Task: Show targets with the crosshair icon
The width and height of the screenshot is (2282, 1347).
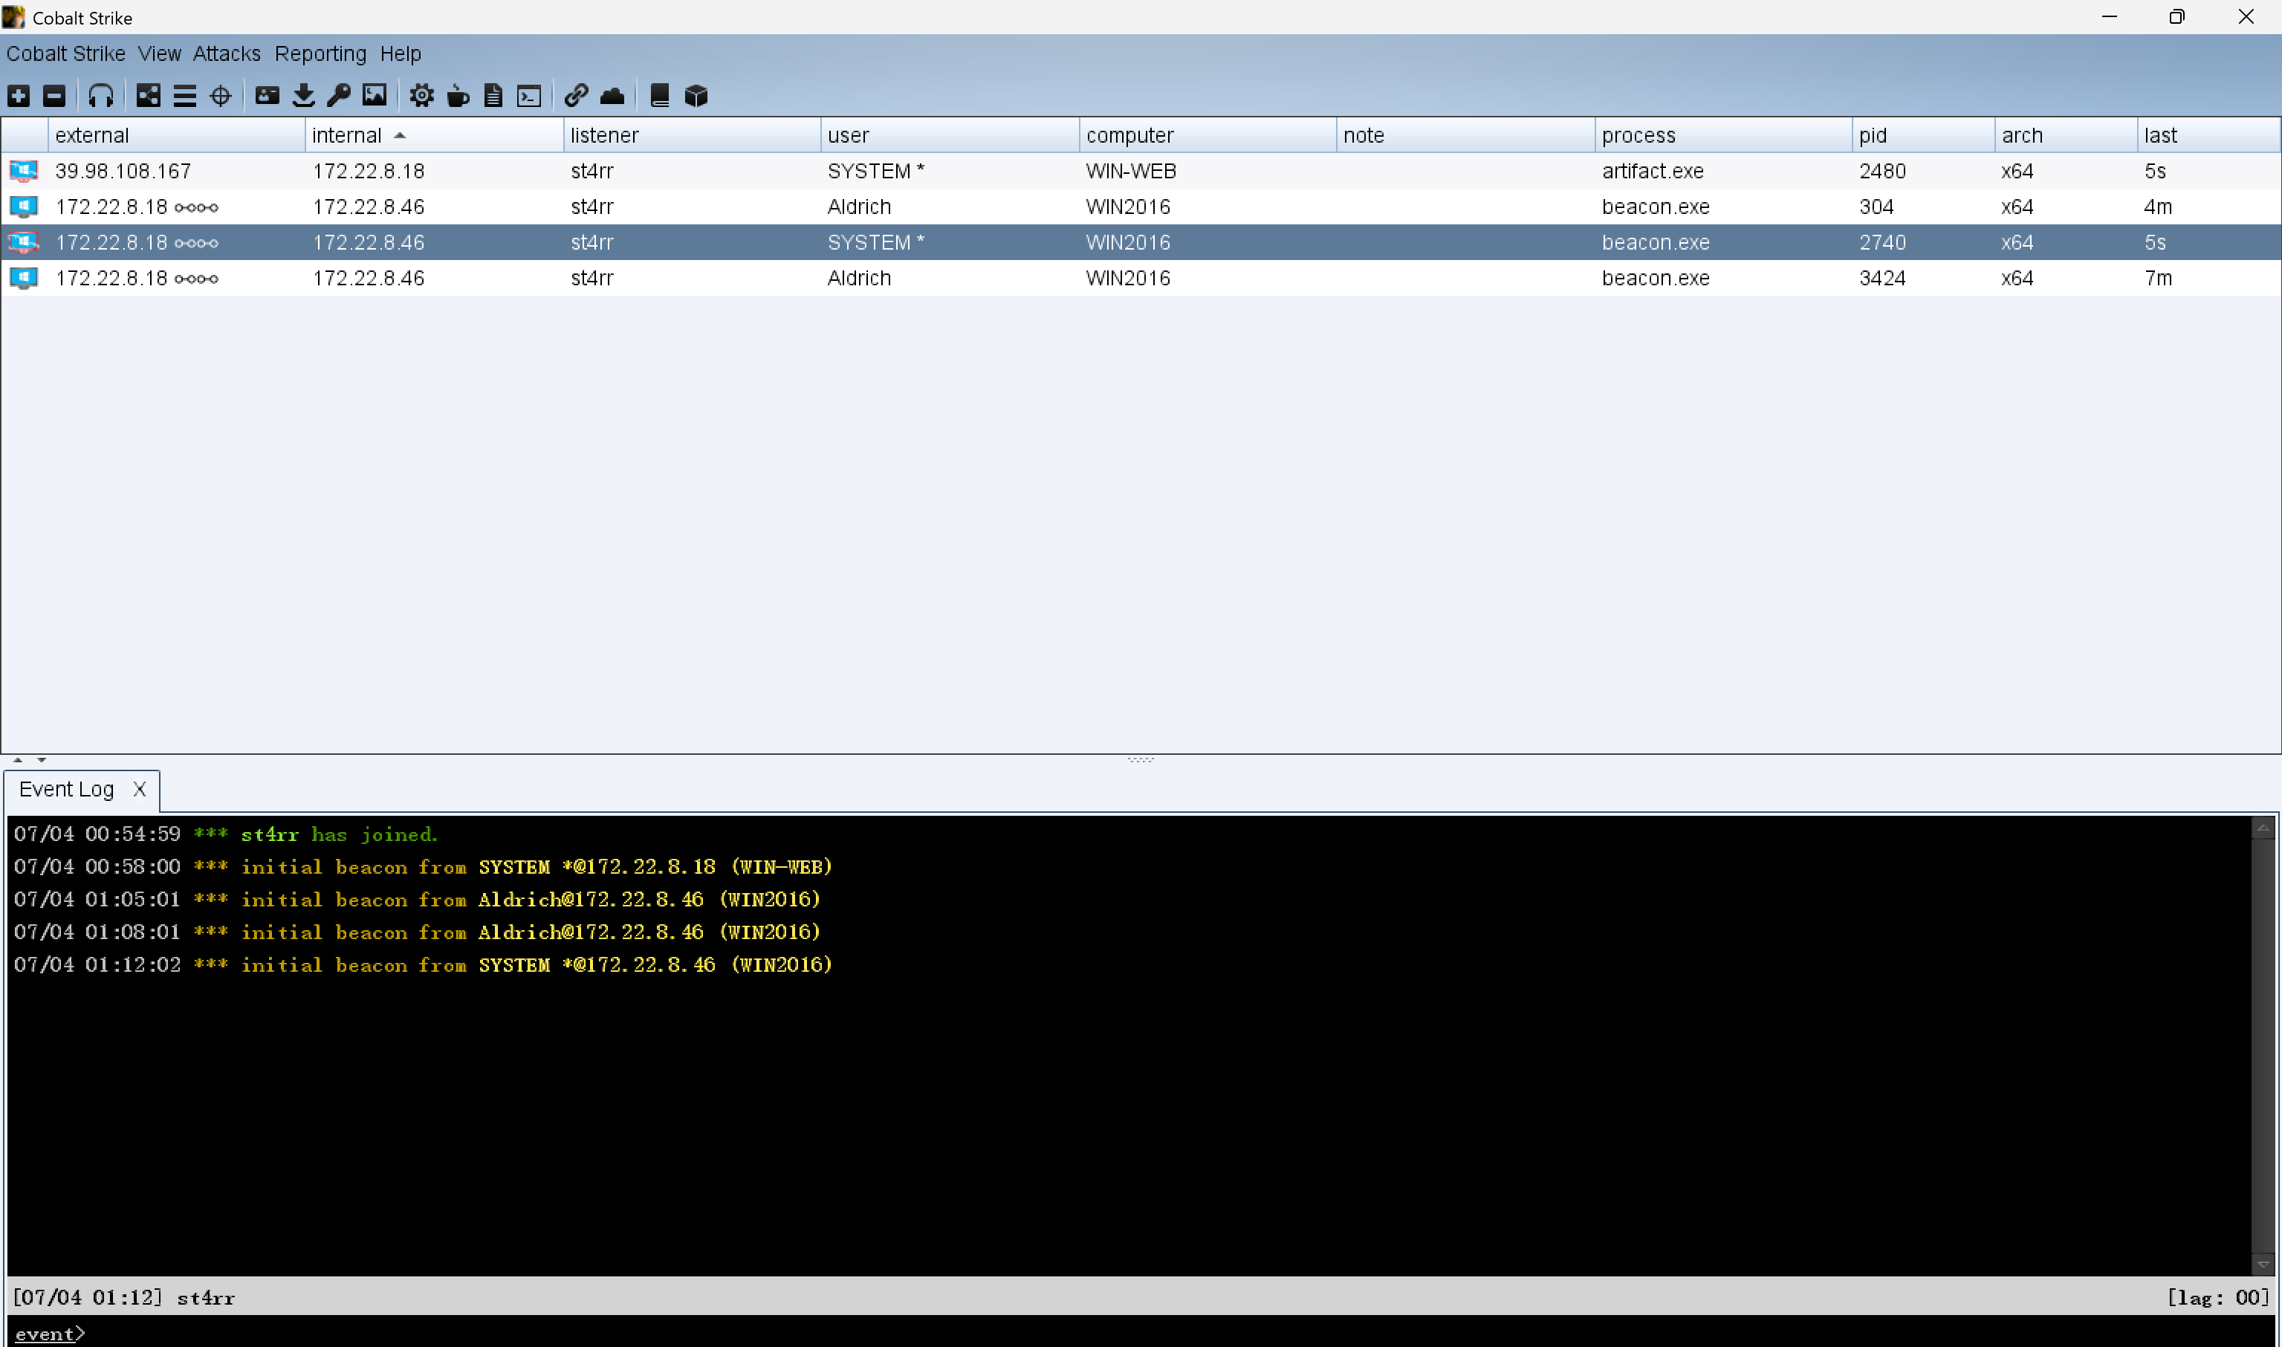Action: [221, 95]
